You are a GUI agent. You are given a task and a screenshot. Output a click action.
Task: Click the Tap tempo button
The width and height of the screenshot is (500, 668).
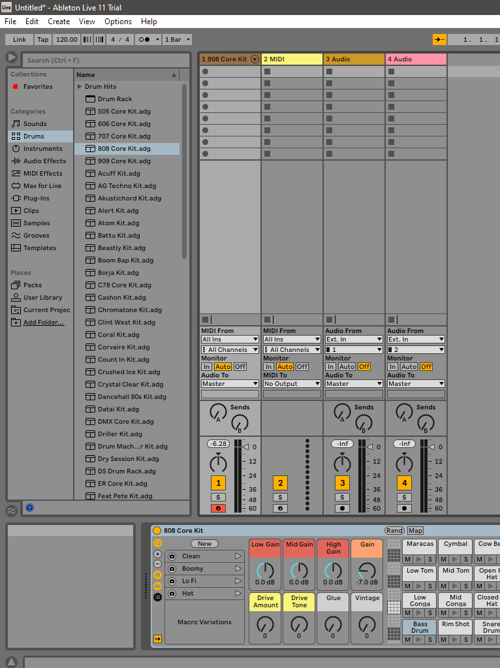(x=42, y=40)
